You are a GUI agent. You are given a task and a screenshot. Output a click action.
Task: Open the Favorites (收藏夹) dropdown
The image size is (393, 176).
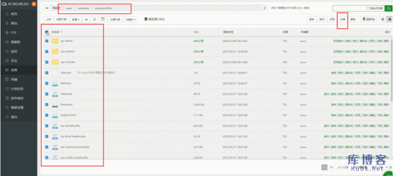click(x=131, y=19)
